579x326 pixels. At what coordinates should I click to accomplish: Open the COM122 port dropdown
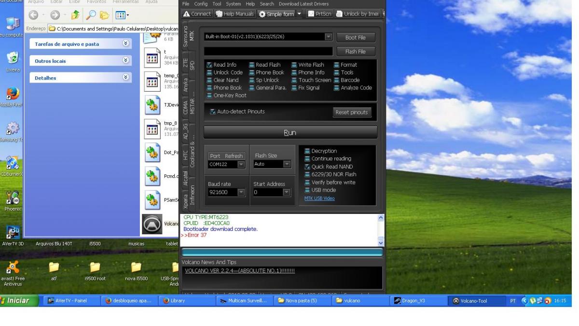point(241,165)
